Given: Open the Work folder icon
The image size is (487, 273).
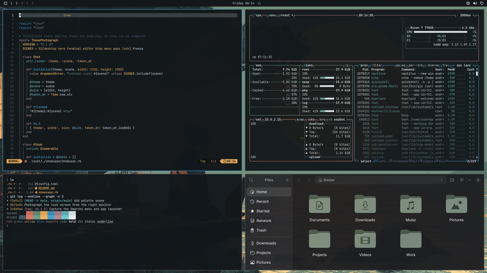Looking at the screenshot, I should pos(411,239).
